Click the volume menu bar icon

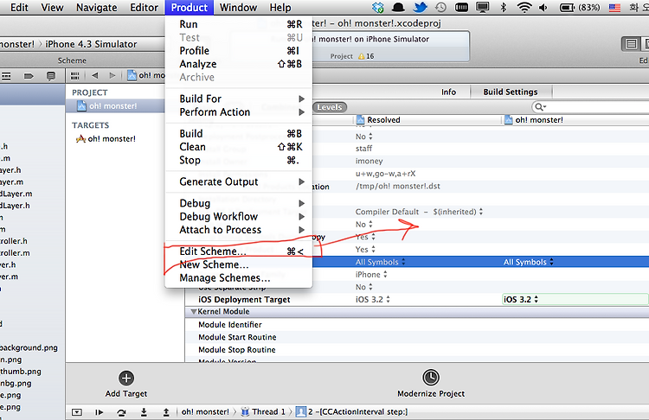point(543,8)
